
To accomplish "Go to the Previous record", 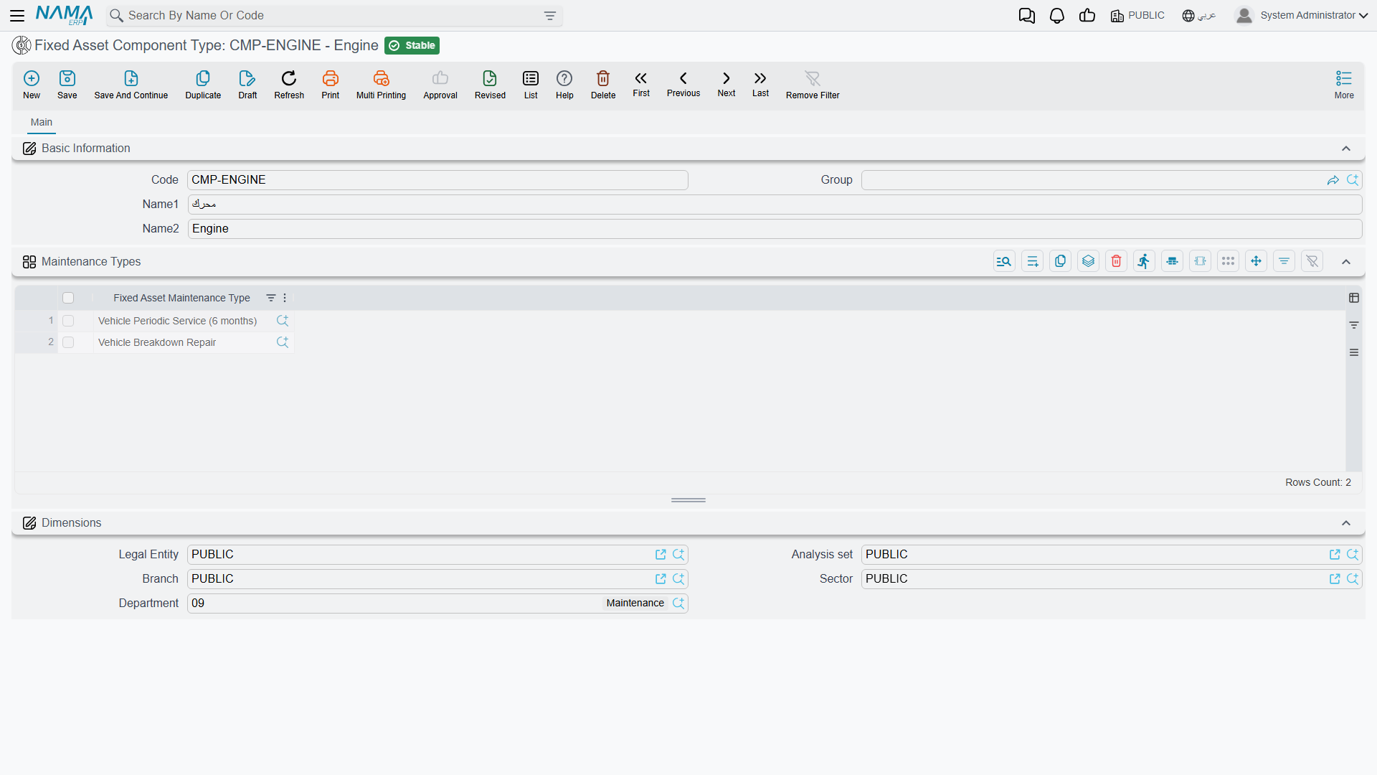I will 683,84.
